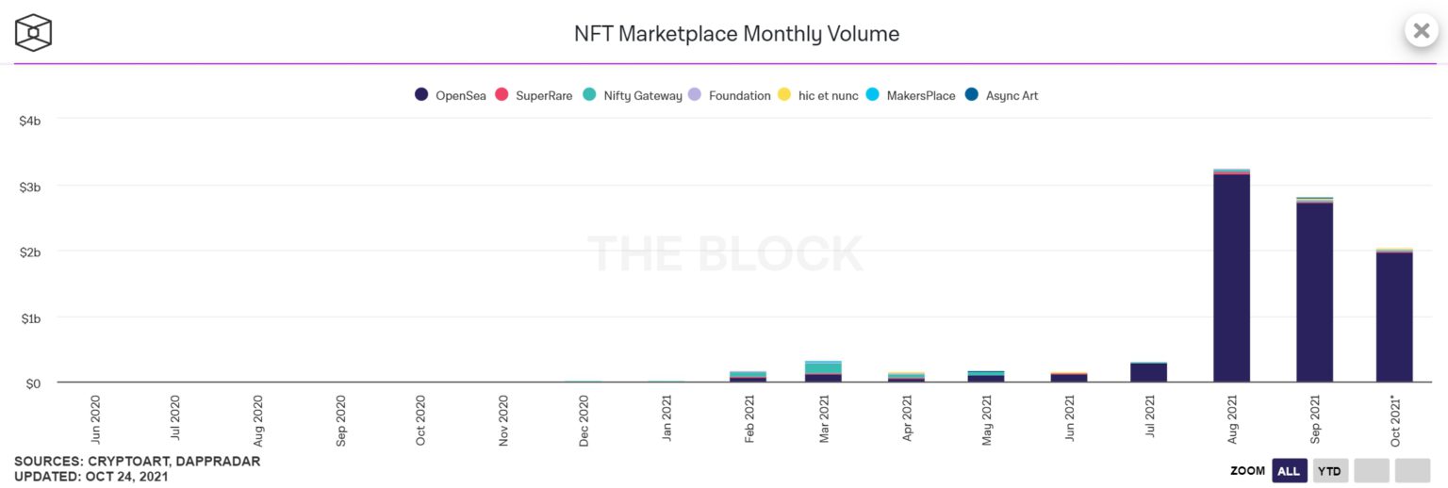Select the ALL zoom button
The height and width of the screenshot is (488, 1448).
[1289, 470]
